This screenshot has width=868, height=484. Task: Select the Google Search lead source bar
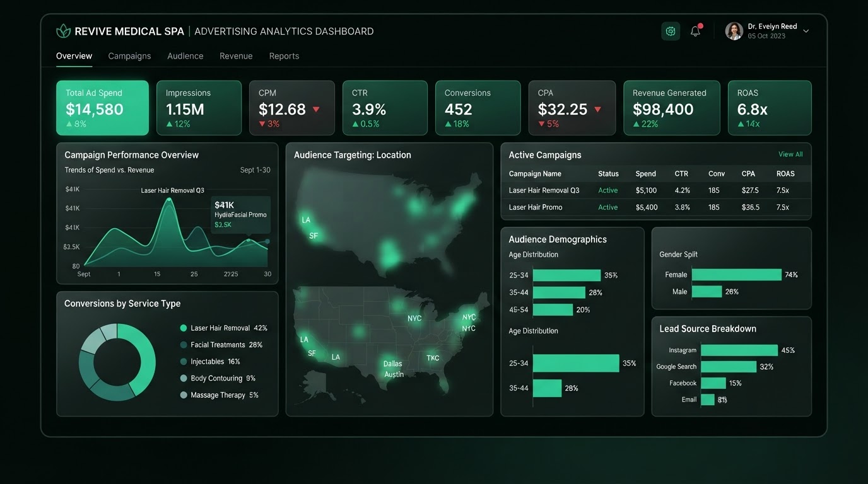tap(729, 367)
